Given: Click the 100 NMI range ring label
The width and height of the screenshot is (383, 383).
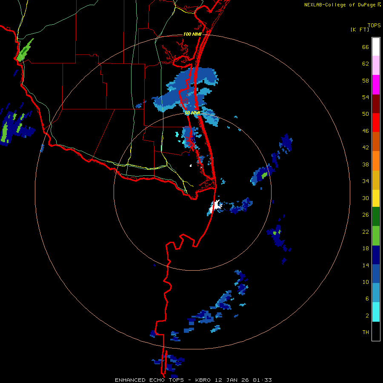Looking at the screenshot, I should [x=192, y=34].
